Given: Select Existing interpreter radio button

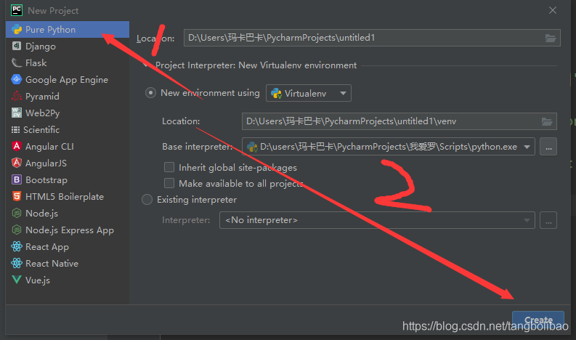Looking at the screenshot, I should click(x=147, y=200).
